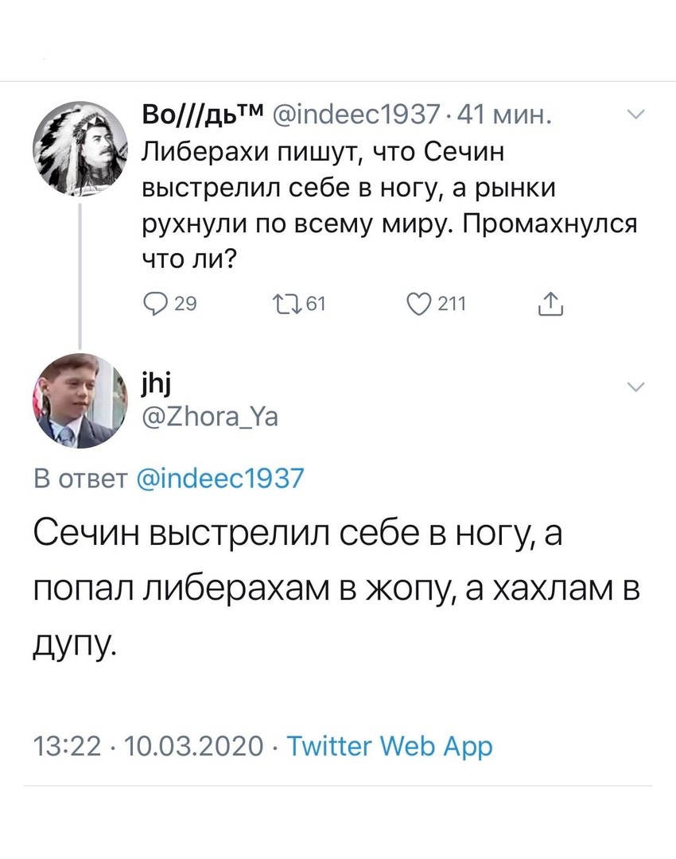
Task: Open the chevron menu on Во///дь's tweet
Action: pos(635,116)
